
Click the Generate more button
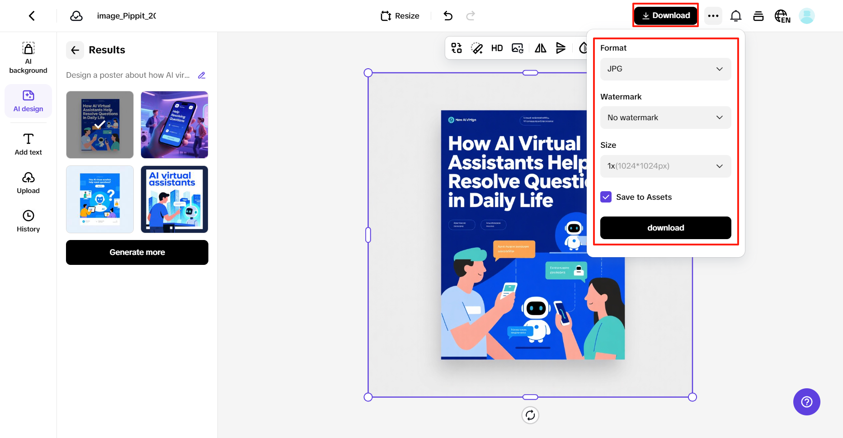point(137,252)
